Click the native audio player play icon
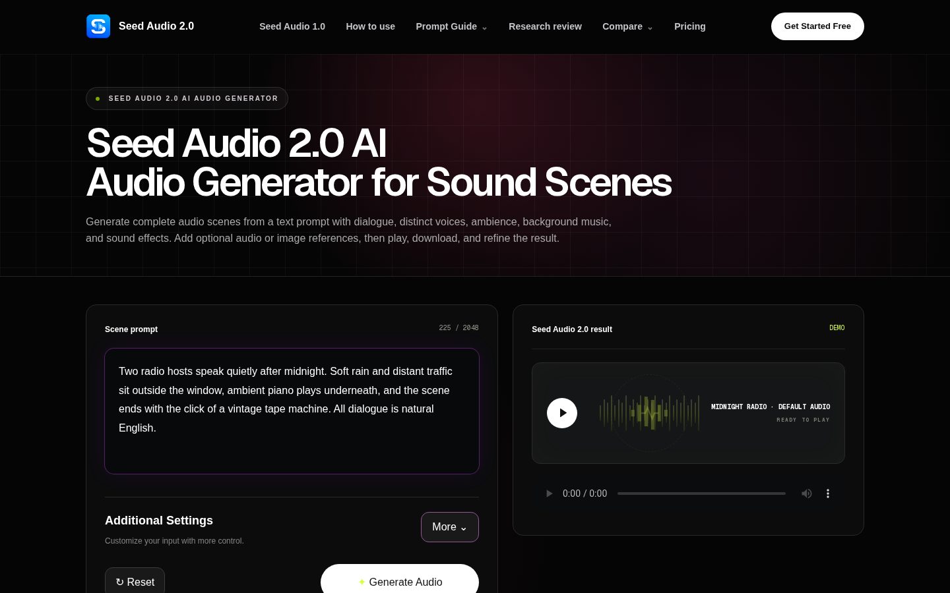Viewport: 950px width, 593px height. 549,494
